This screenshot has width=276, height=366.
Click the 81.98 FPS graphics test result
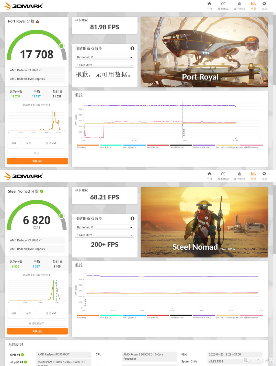(x=105, y=27)
